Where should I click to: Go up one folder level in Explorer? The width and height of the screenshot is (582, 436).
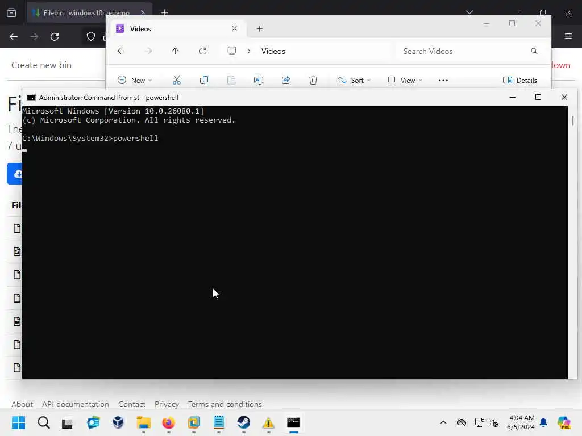click(x=175, y=51)
